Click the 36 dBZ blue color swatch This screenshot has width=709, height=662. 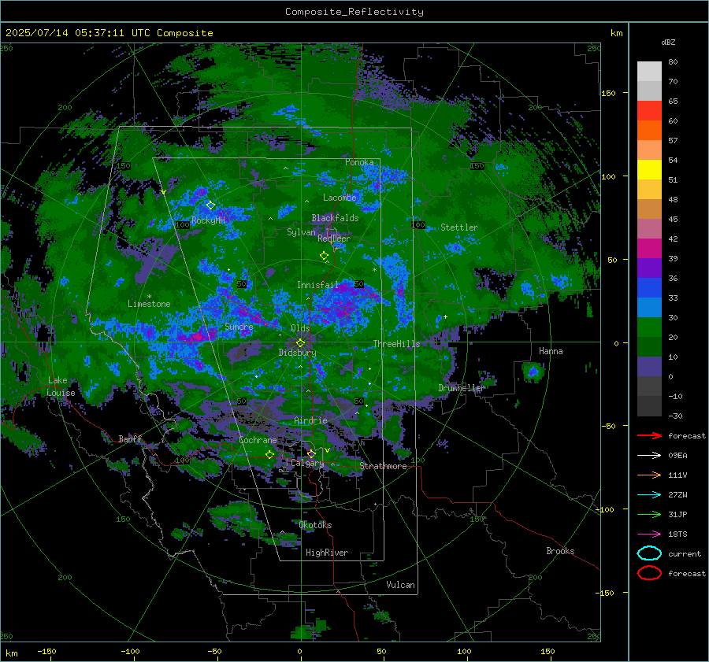649,288
